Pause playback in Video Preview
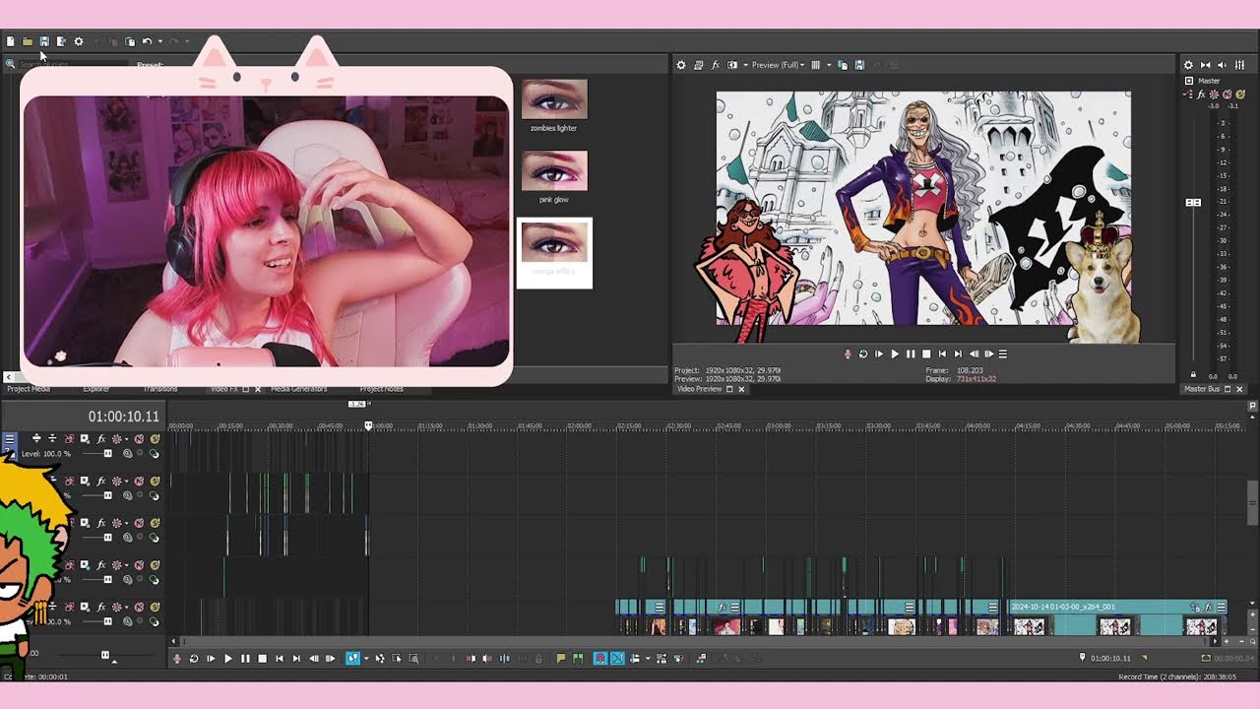 911,354
